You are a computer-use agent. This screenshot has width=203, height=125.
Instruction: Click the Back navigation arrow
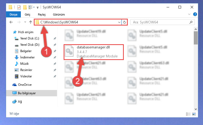coord(11,22)
